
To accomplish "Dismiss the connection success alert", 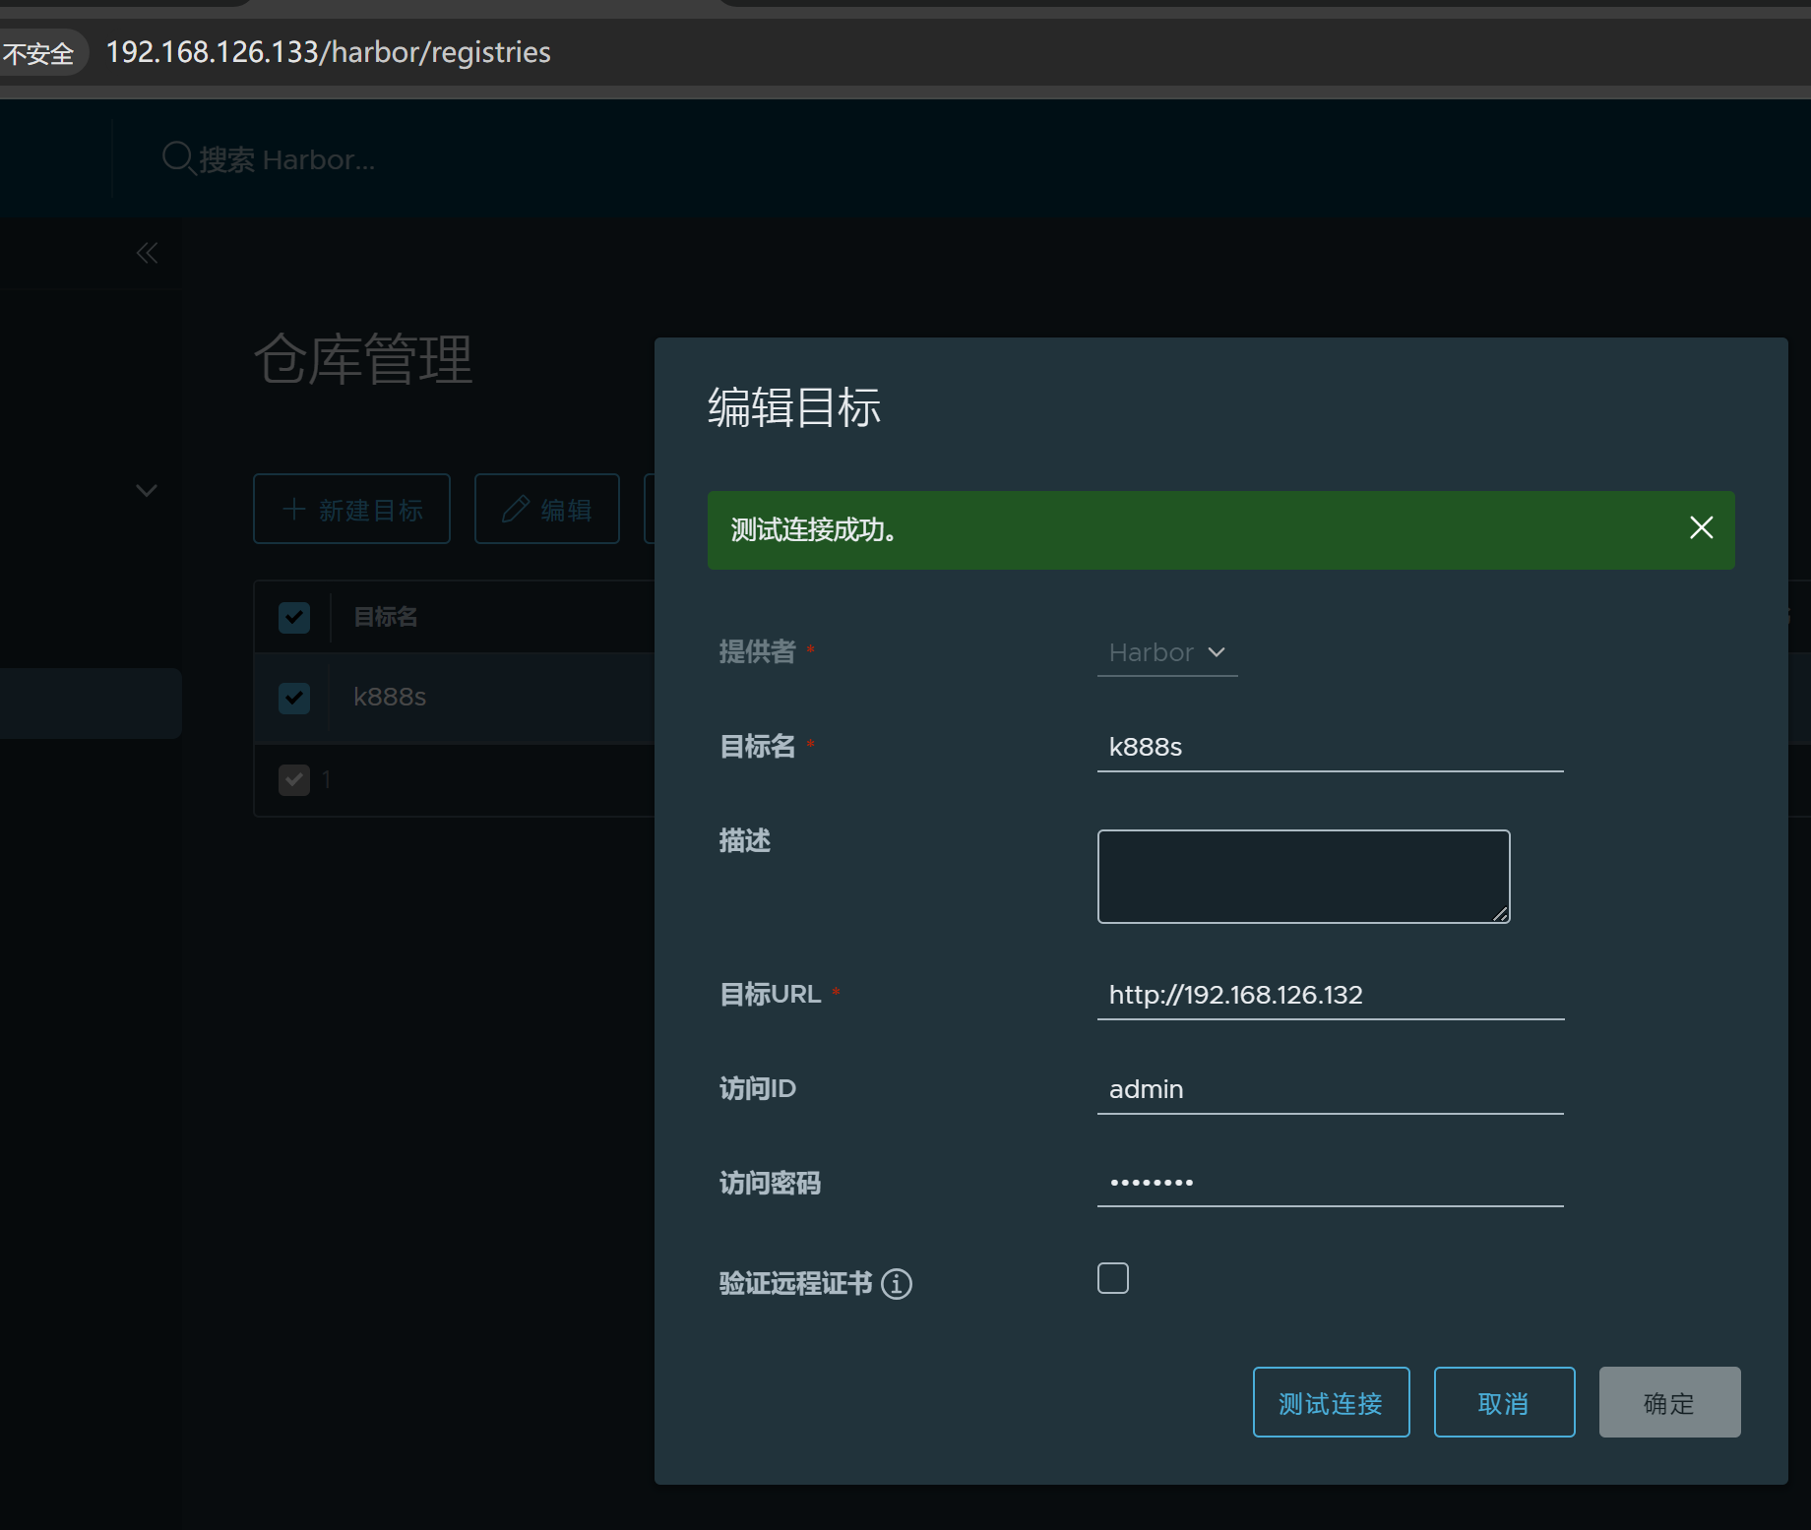I will pyautogui.click(x=1701, y=528).
